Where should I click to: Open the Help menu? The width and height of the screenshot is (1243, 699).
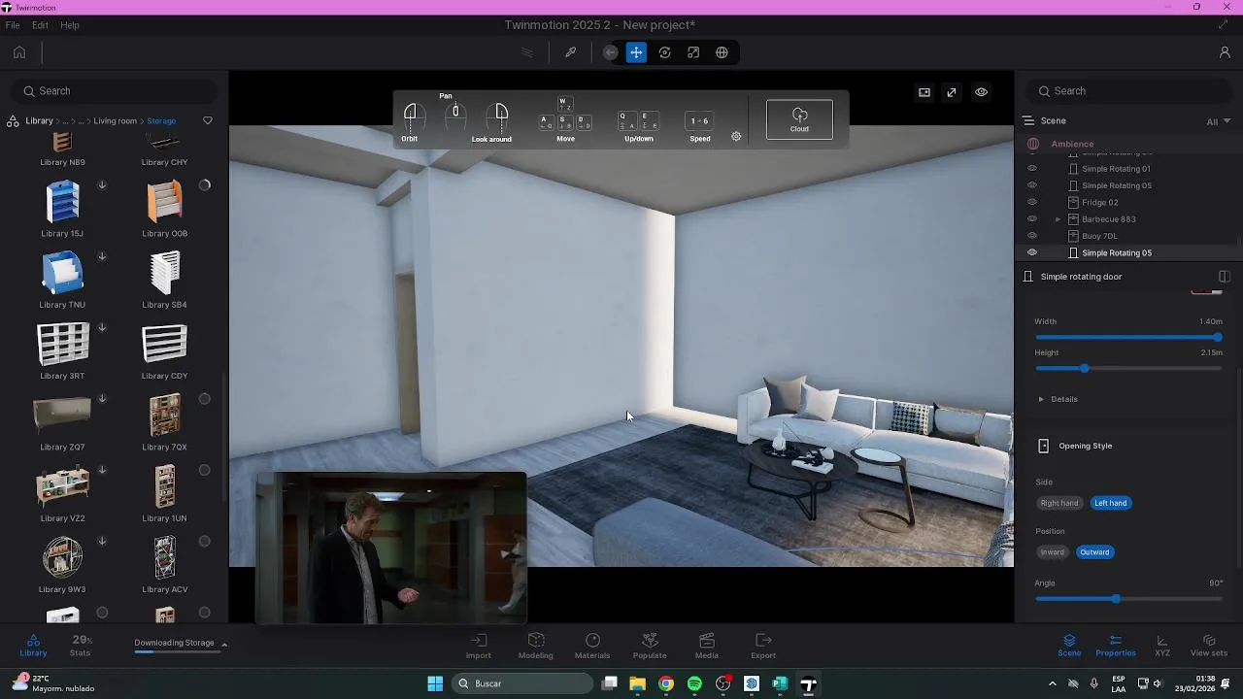(70, 25)
